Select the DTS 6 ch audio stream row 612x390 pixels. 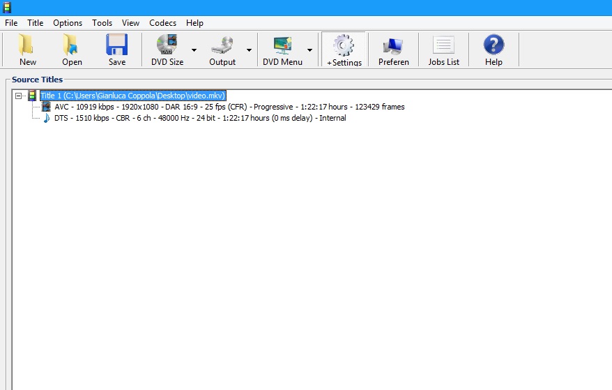coord(200,118)
